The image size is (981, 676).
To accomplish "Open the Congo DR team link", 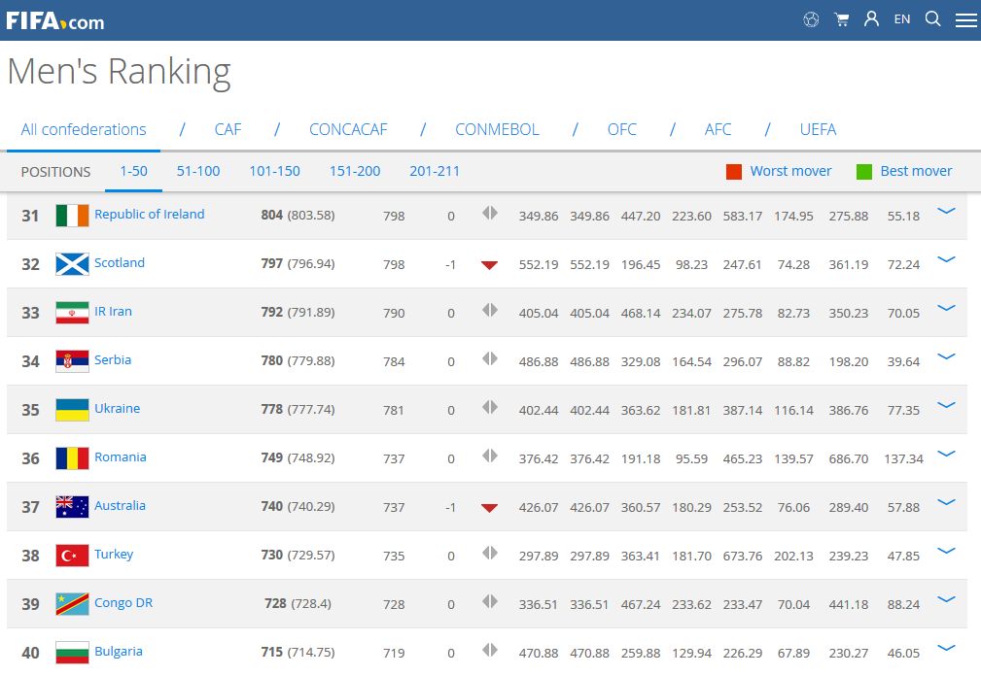I will click(123, 602).
